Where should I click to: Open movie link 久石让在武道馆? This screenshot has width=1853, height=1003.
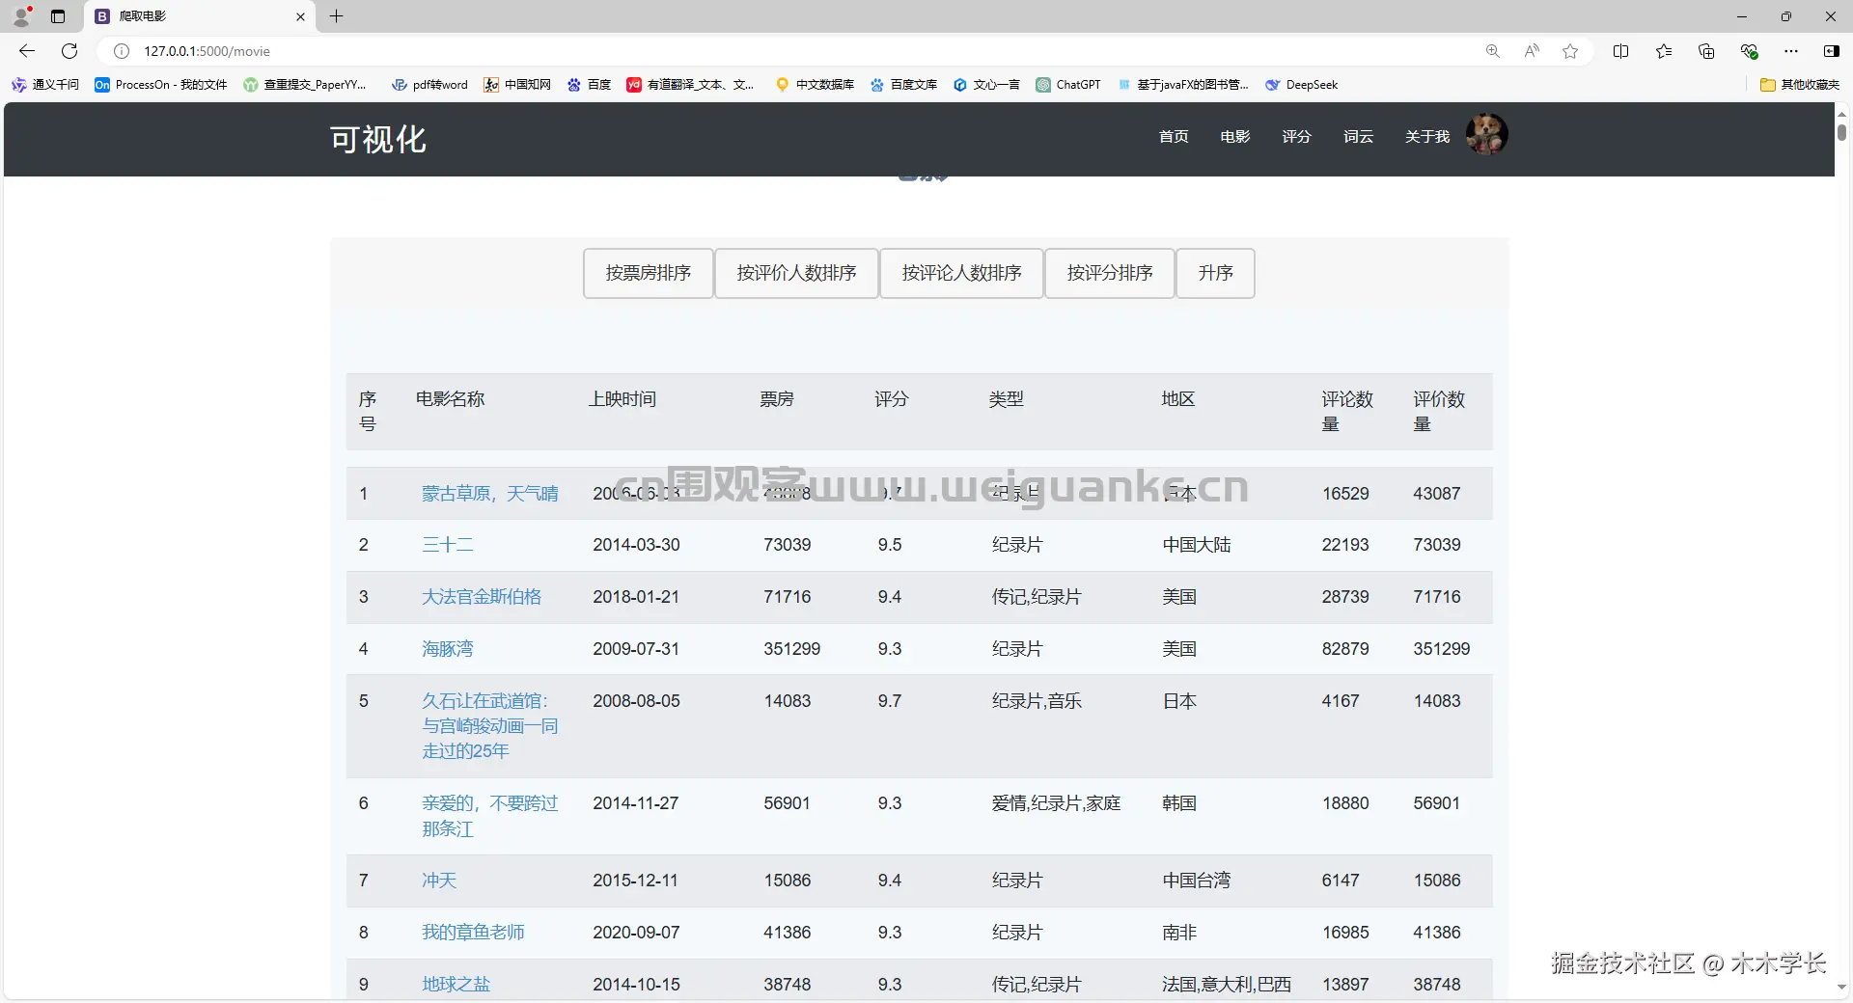pyautogui.click(x=490, y=726)
